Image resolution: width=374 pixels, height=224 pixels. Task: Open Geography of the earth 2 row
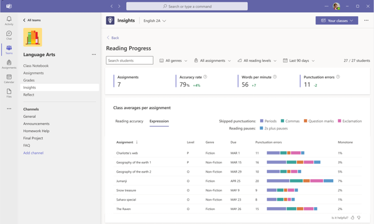[237, 171]
